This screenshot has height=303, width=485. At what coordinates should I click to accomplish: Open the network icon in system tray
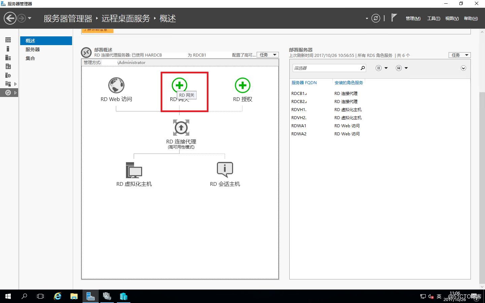(x=423, y=297)
